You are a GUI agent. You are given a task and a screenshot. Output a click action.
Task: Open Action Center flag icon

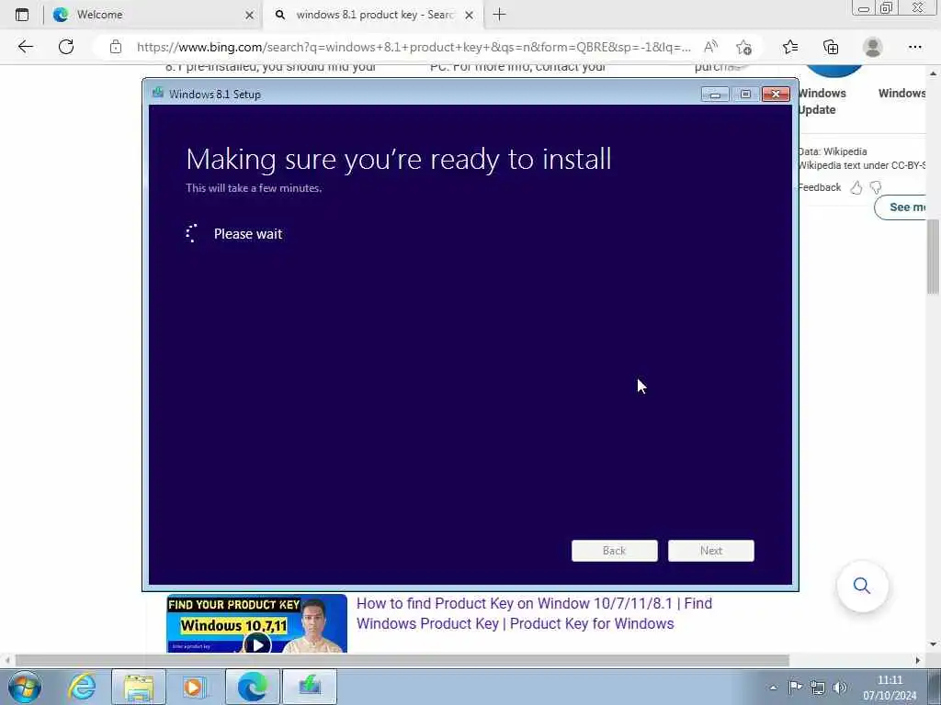[x=795, y=687]
